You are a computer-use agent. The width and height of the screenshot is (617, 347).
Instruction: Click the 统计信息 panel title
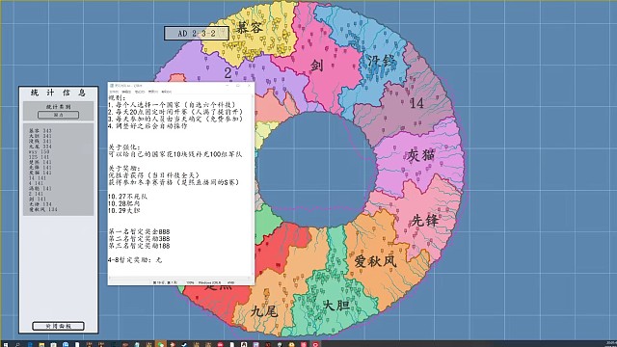point(58,93)
